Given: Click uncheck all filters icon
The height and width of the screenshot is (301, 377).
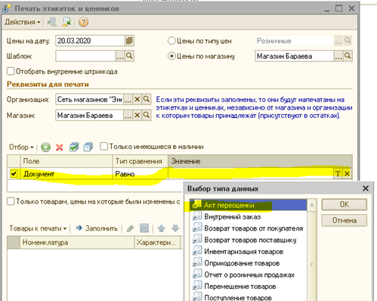Looking at the screenshot, I should pyautogui.click(x=88, y=147).
